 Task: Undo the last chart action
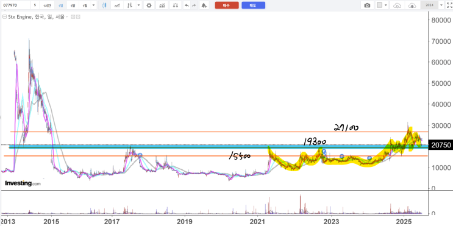187,5
